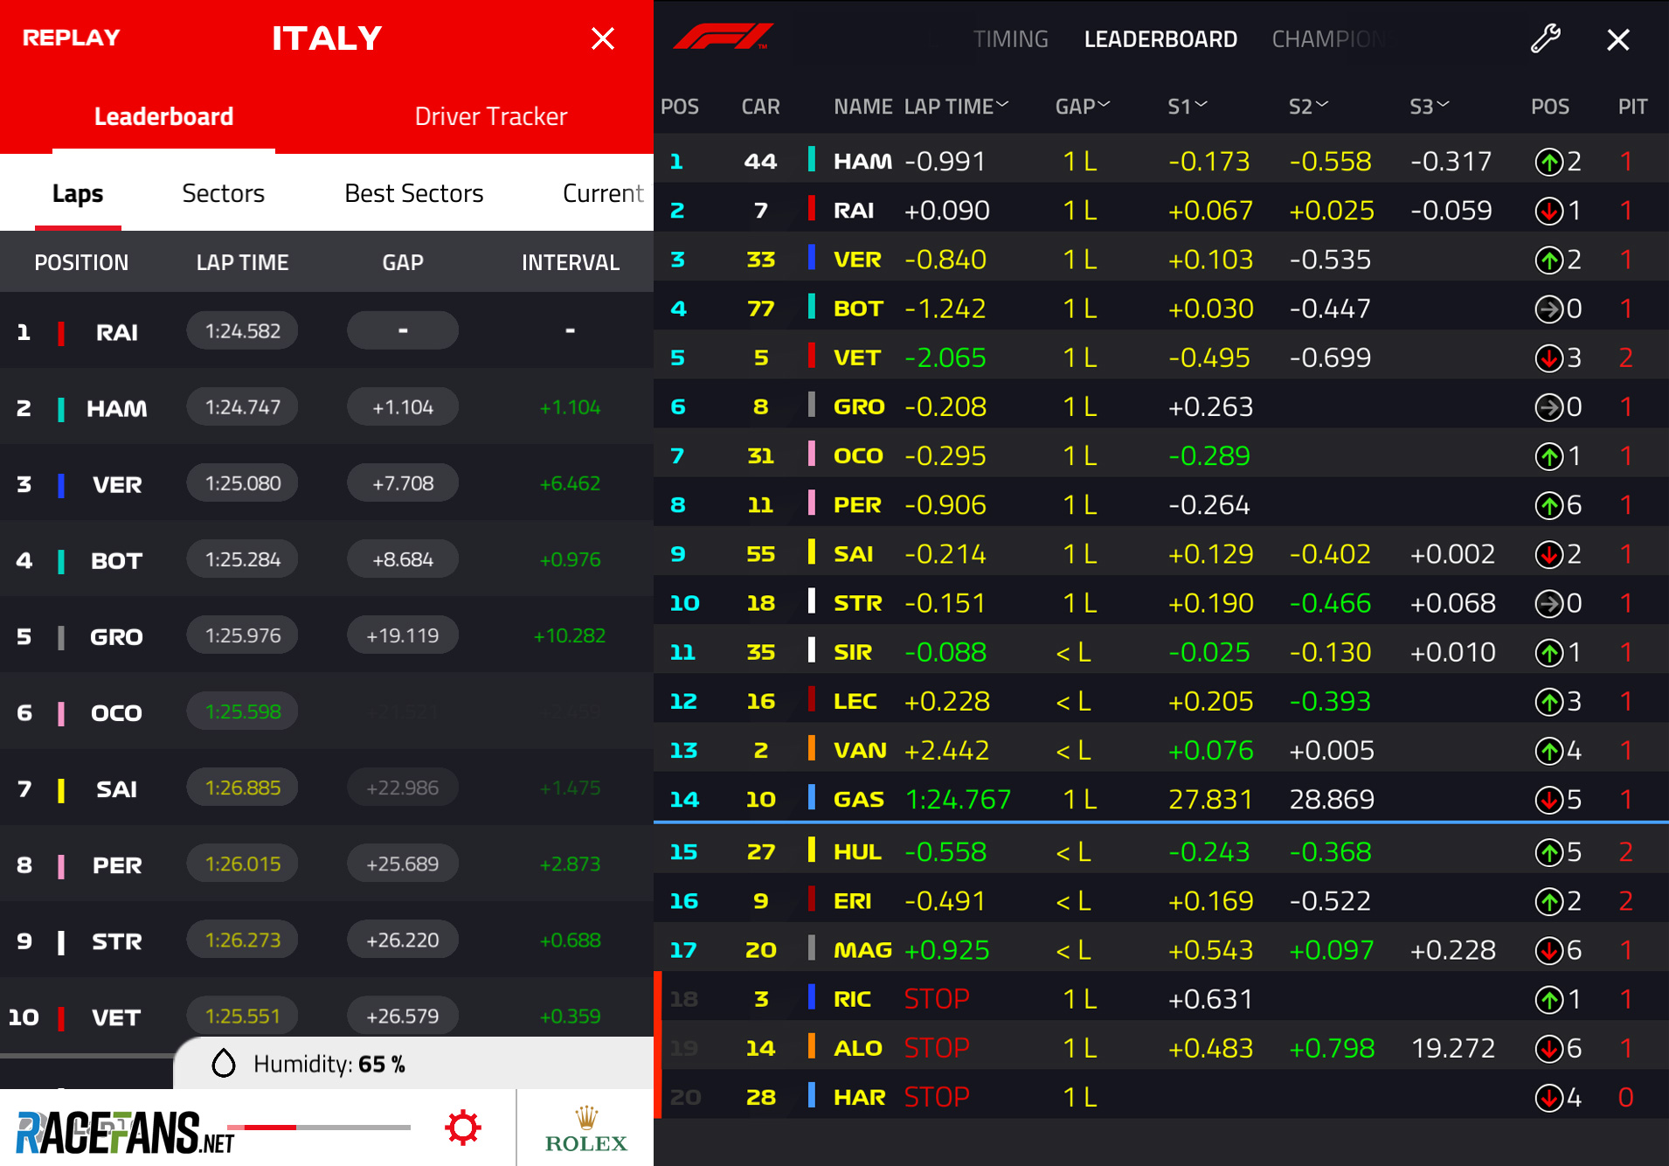1669x1166 pixels.
Task: Click VAN position-gain up arrow icon
Action: (1549, 750)
